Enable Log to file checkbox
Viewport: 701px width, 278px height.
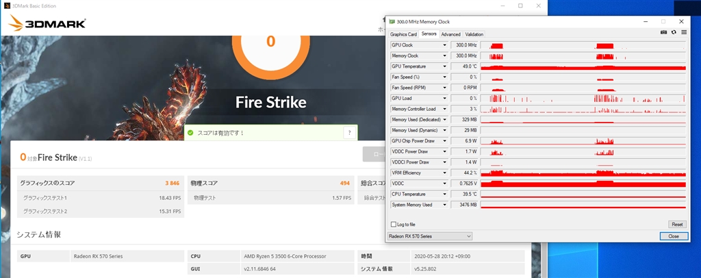point(394,225)
